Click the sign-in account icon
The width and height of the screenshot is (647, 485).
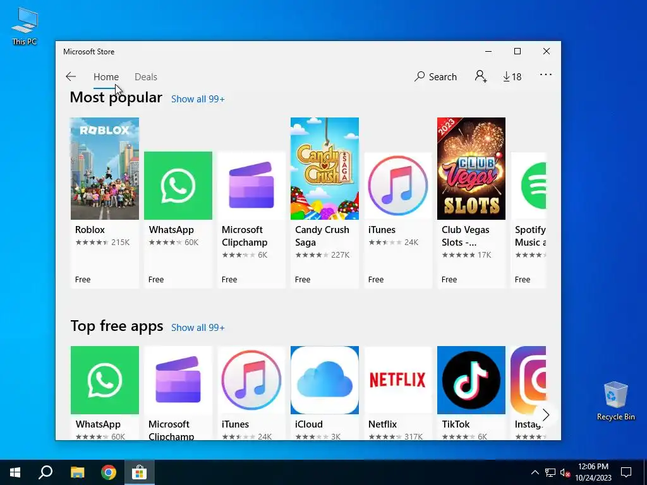pyautogui.click(x=481, y=76)
